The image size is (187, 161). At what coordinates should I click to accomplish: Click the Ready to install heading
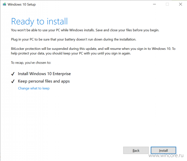click(39, 21)
